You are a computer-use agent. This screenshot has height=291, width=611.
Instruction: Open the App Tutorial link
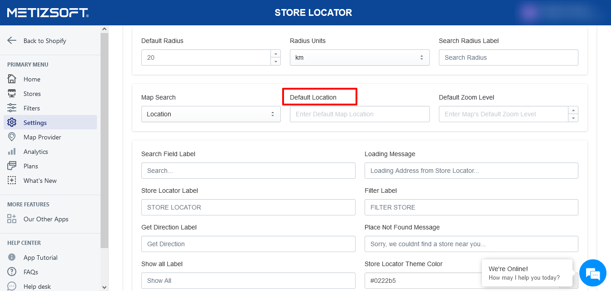click(40, 258)
